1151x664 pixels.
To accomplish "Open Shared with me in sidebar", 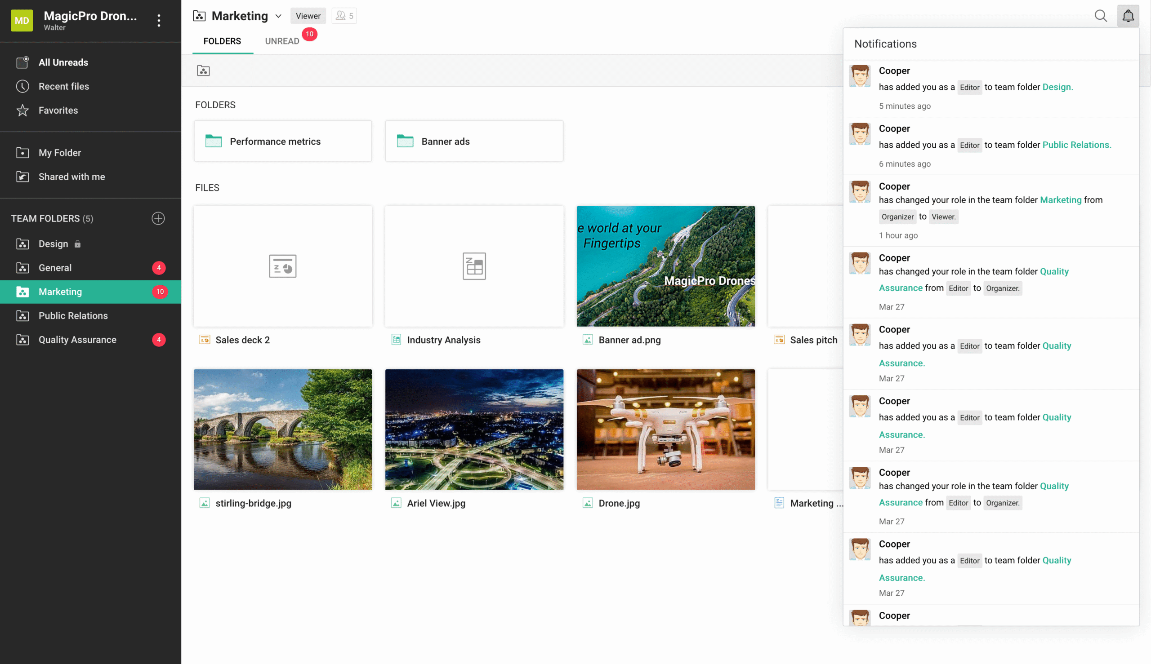I will (x=71, y=177).
